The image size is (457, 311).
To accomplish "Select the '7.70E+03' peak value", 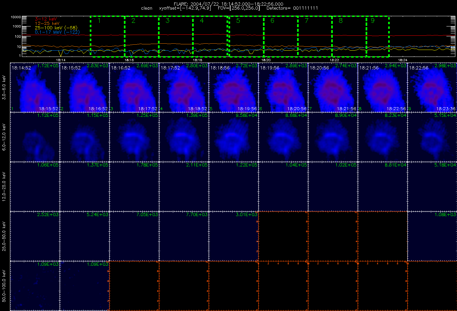I will (x=197, y=215).
